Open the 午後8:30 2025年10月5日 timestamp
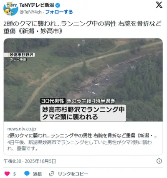Screen dimensions: 167x178 pos(30,161)
